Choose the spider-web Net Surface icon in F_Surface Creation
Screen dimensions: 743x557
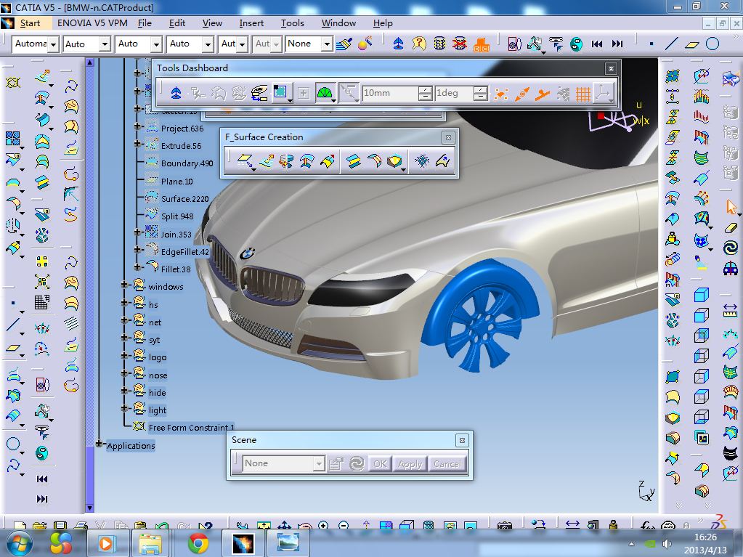pos(422,161)
